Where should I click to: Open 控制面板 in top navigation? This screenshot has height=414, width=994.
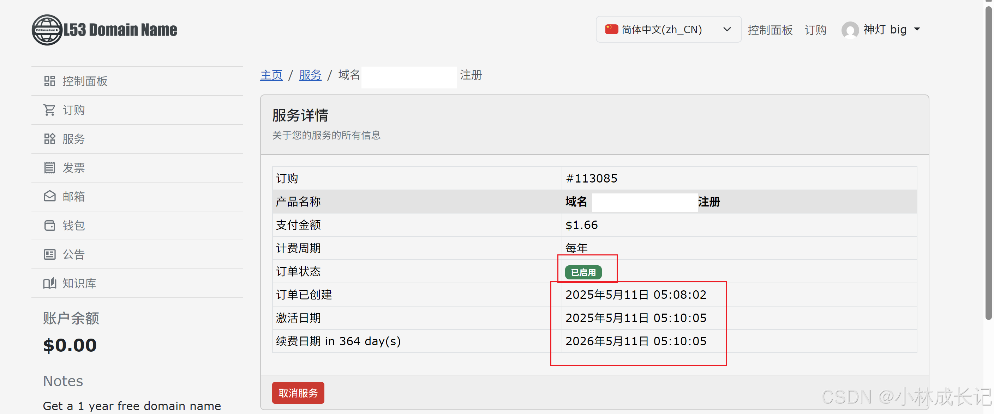pyautogui.click(x=770, y=30)
